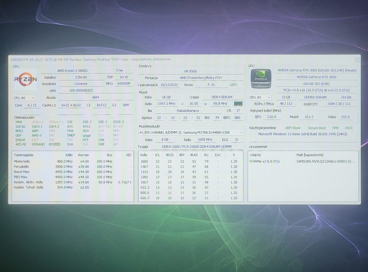Click the GPU clock value 210.0
The height and width of the screenshot is (272, 368).
271,117
